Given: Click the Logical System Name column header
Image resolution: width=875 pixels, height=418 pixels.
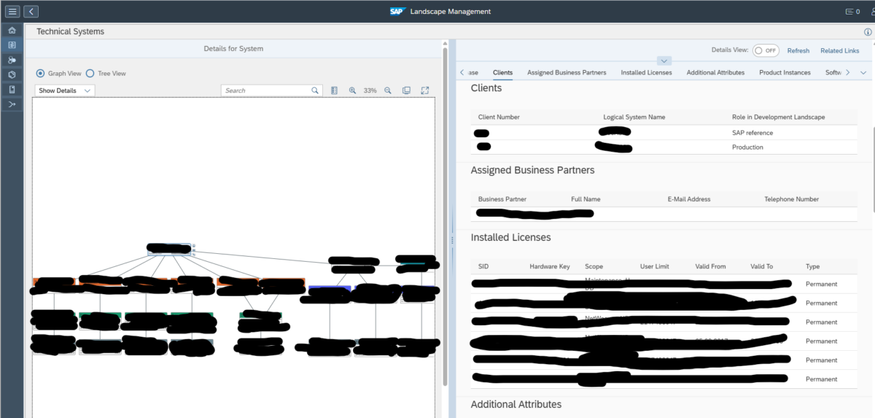Looking at the screenshot, I should point(634,117).
